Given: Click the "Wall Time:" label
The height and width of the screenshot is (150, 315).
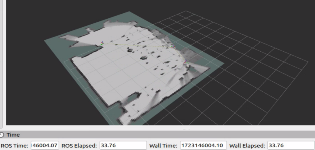Looking at the screenshot, I should [164, 145].
